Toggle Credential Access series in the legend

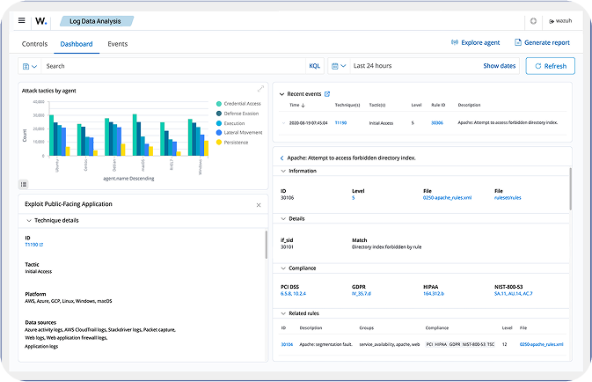218,103
